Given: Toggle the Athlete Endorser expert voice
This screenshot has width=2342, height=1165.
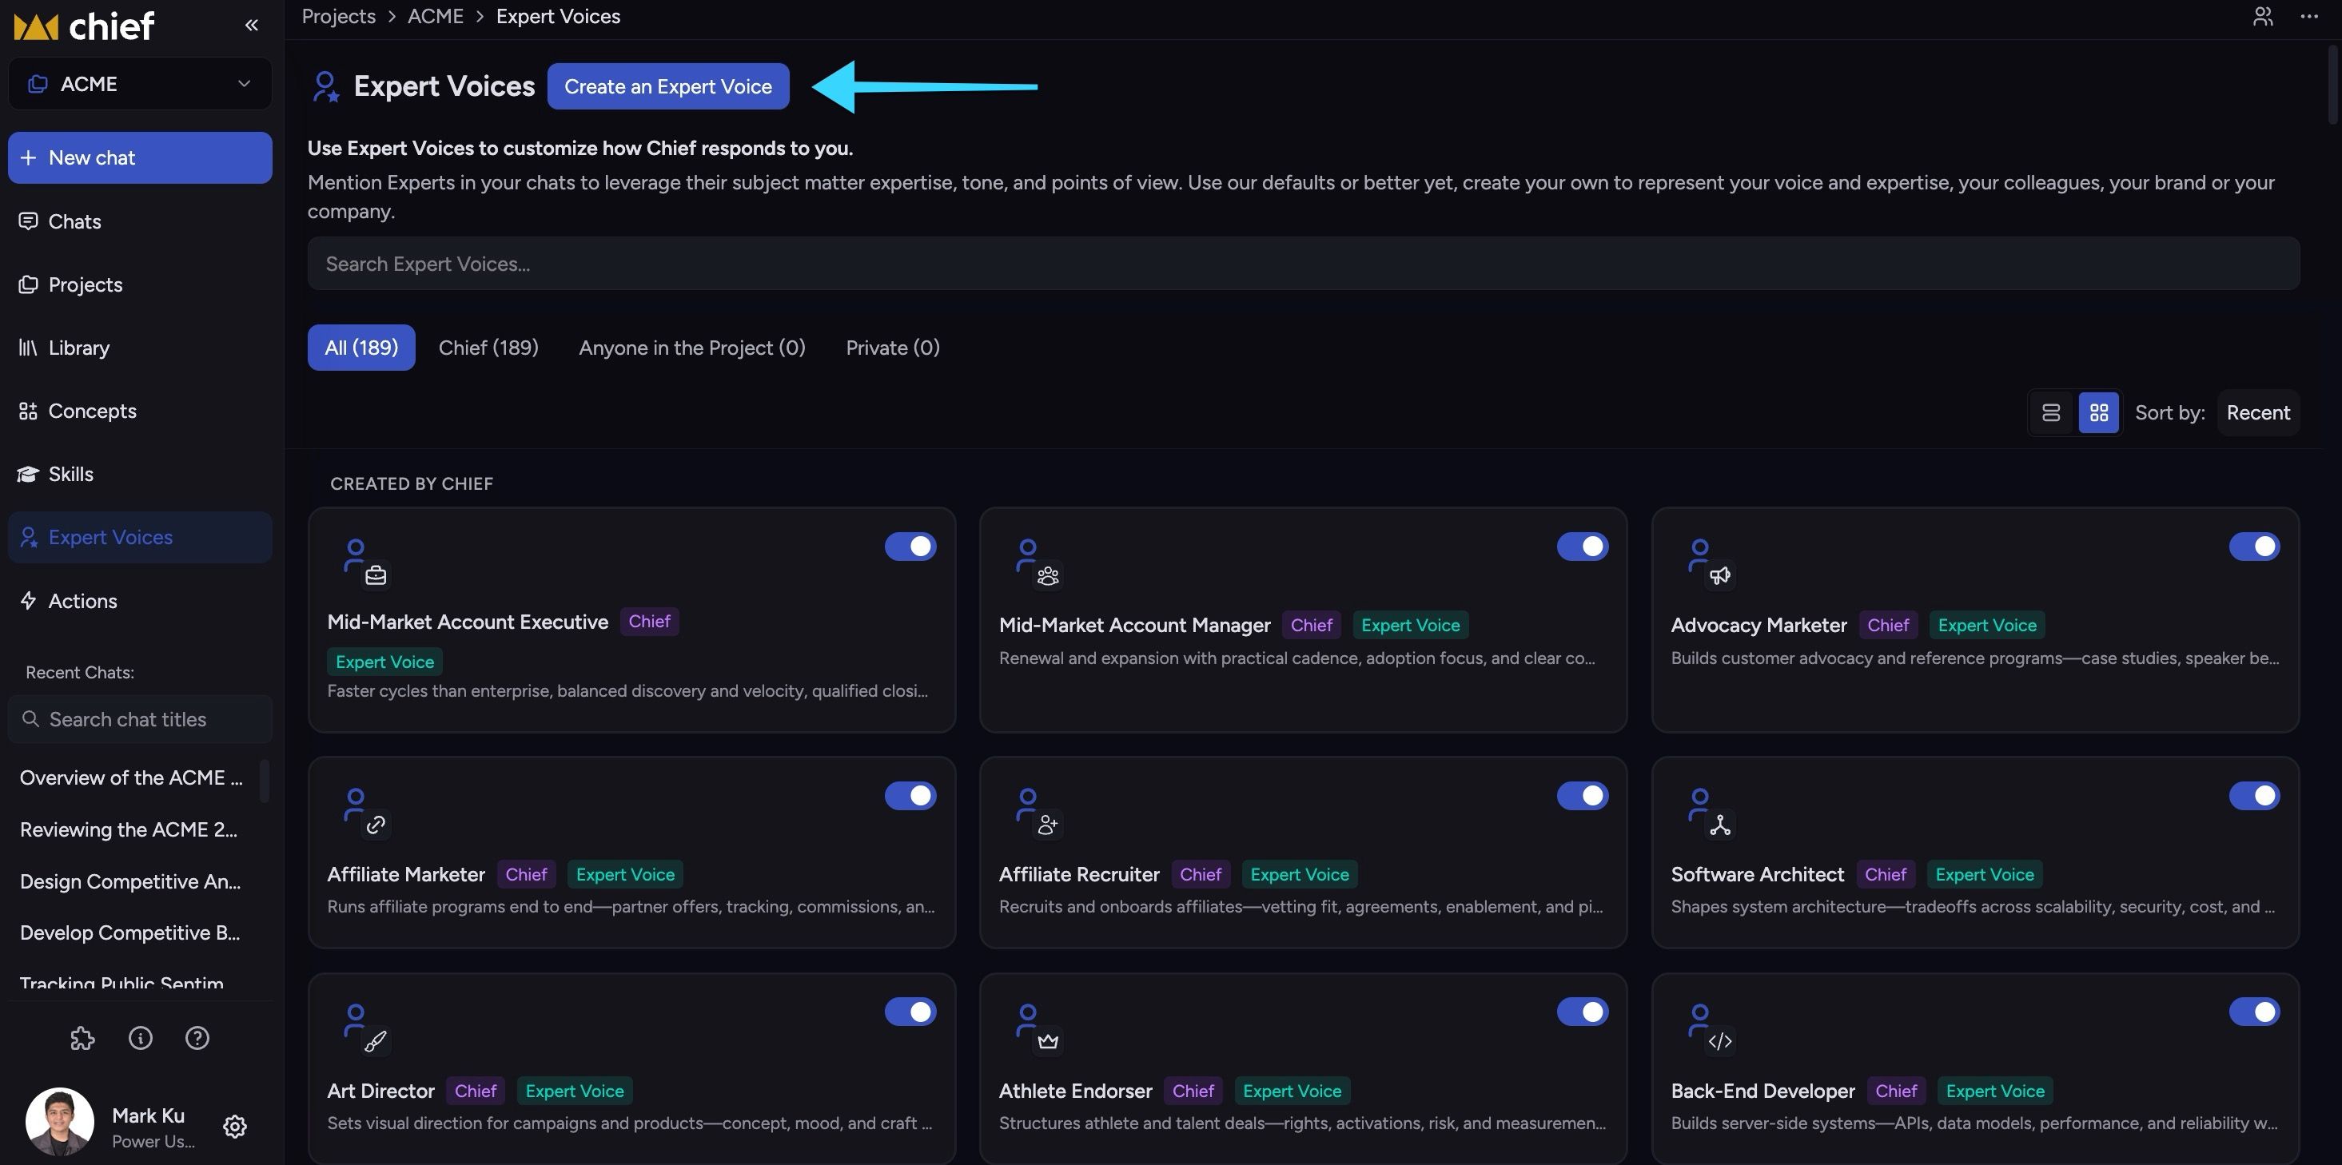Looking at the screenshot, I should point(1582,1012).
